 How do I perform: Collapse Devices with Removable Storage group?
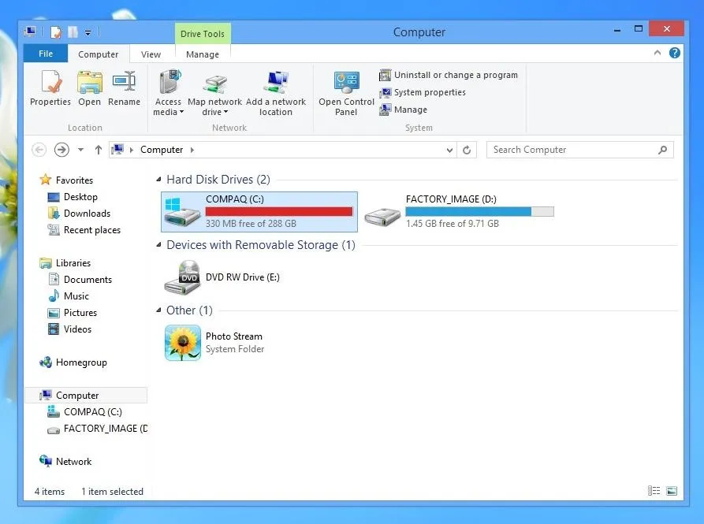pyautogui.click(x=158, y=245)
